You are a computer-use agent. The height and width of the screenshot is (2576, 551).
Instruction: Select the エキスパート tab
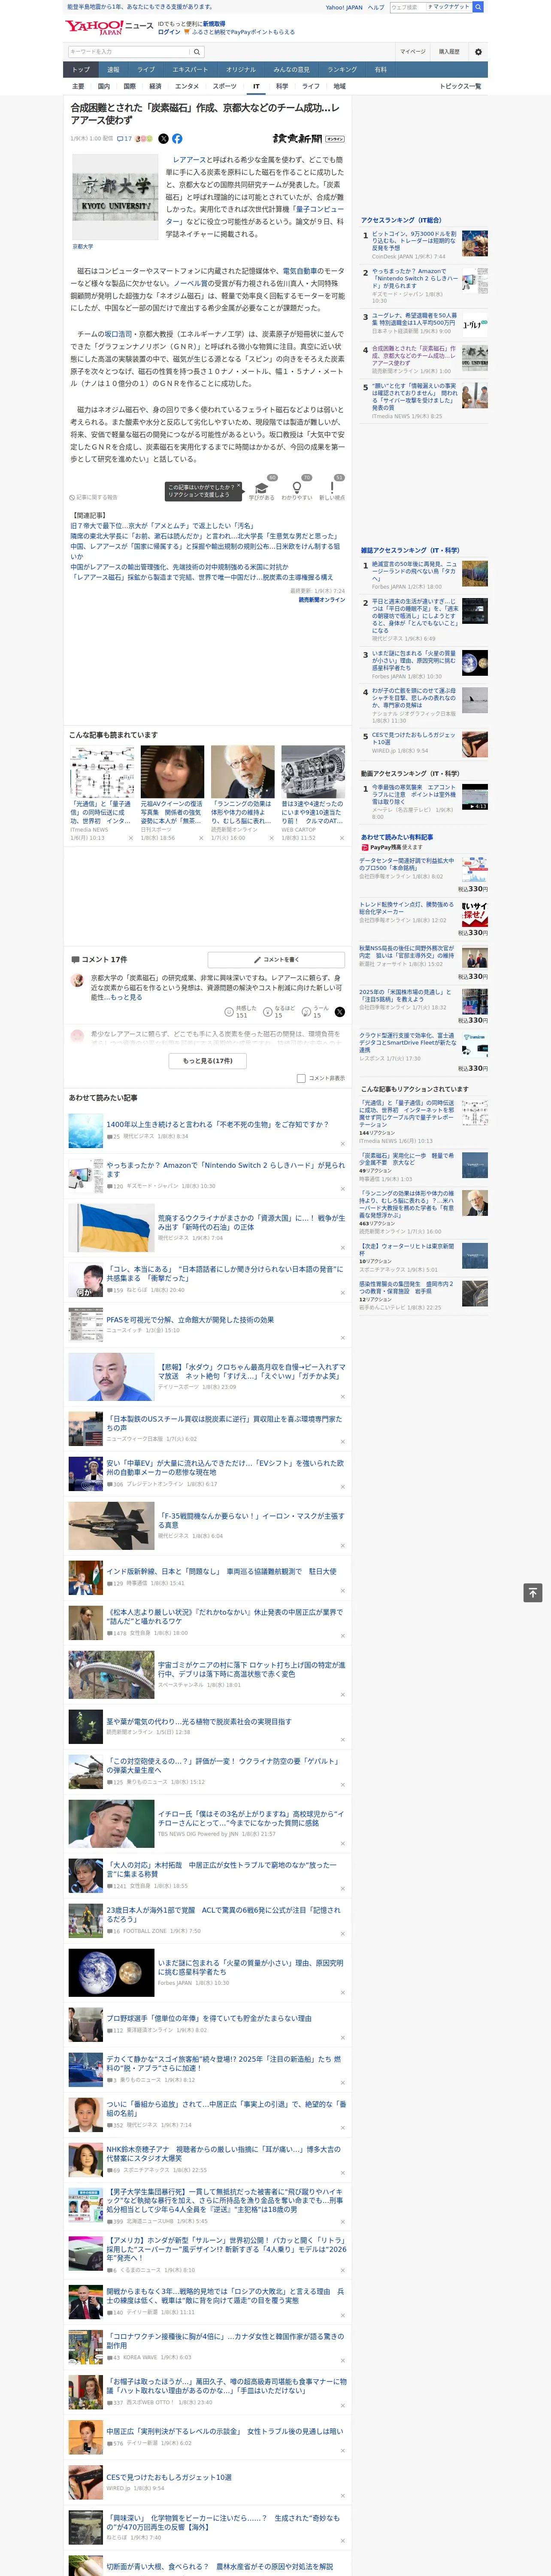pyautogui.click(x=190, y=69)
